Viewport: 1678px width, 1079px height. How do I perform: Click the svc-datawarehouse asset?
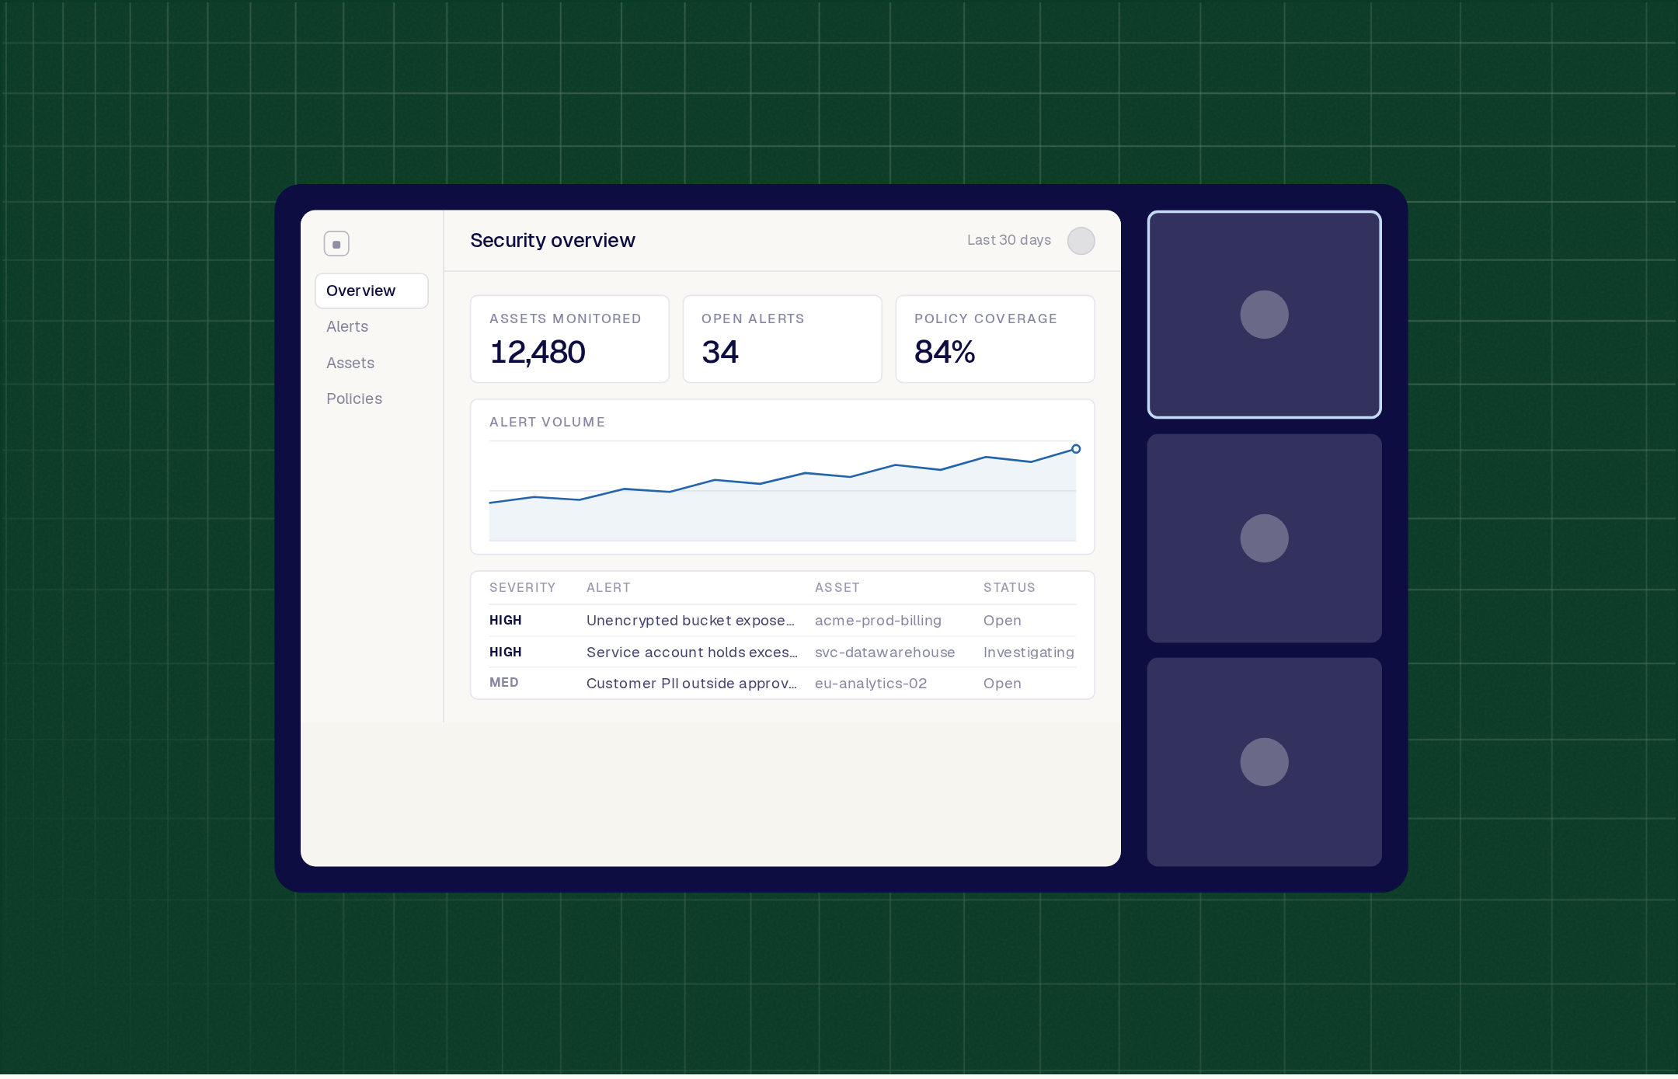click(x=885, y=653)
